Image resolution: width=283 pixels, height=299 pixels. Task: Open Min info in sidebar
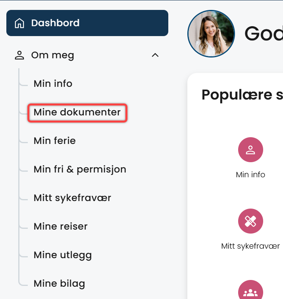pyautogui.click(x=53, y=84)
